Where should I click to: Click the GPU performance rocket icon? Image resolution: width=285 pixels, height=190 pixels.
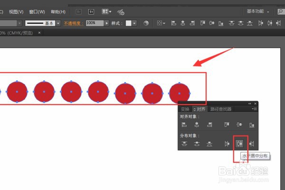coord(121,12)
